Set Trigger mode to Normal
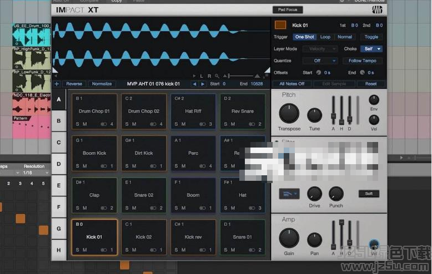Image resolution: width=432 pixels, height=274 pixels. pyautogui.click(x=345, y=37)
